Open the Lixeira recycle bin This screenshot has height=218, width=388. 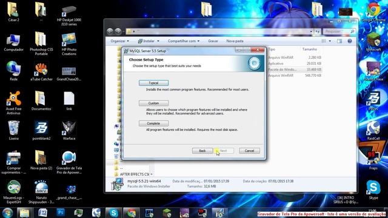pos(13,130)
